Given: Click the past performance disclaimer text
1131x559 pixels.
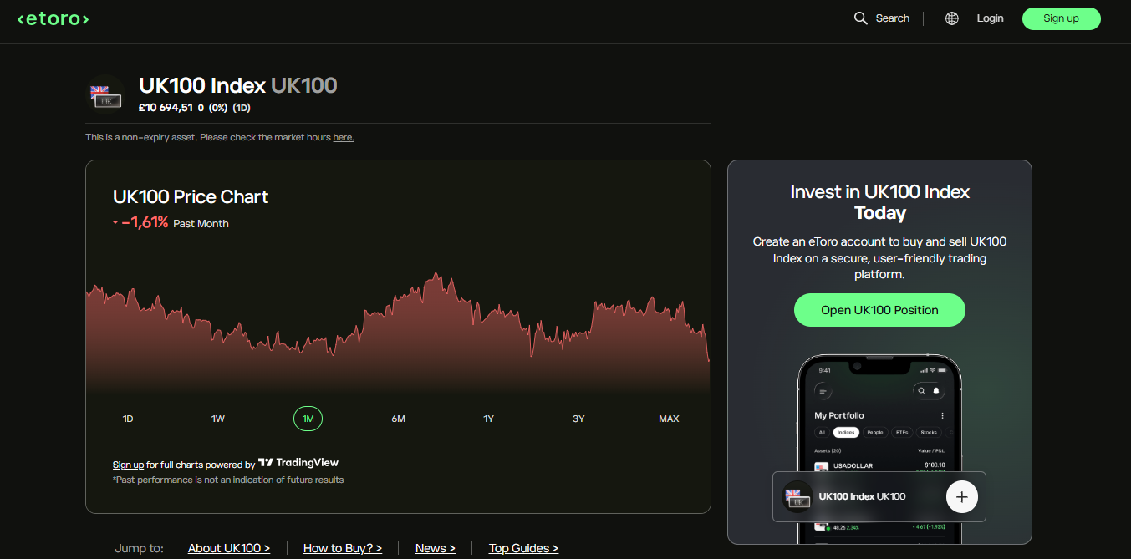Looking at the screenshot, I should point(228,480).
